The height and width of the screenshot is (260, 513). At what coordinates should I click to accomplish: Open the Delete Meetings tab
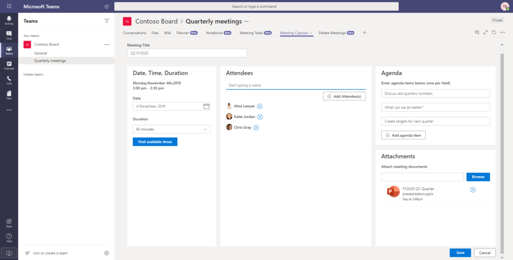[336, 33]
